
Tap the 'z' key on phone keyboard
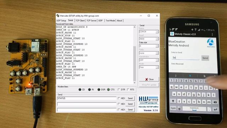click(179, 101)
